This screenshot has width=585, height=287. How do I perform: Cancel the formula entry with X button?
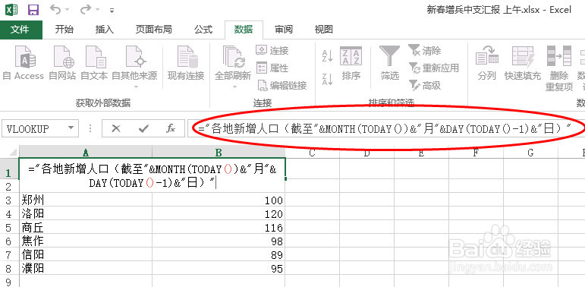[x=116, y=129]
